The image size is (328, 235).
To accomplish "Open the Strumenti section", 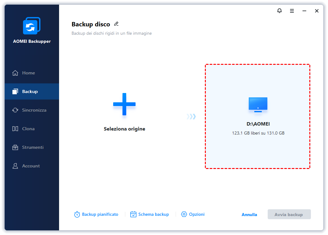I will (x=32, y=148).
